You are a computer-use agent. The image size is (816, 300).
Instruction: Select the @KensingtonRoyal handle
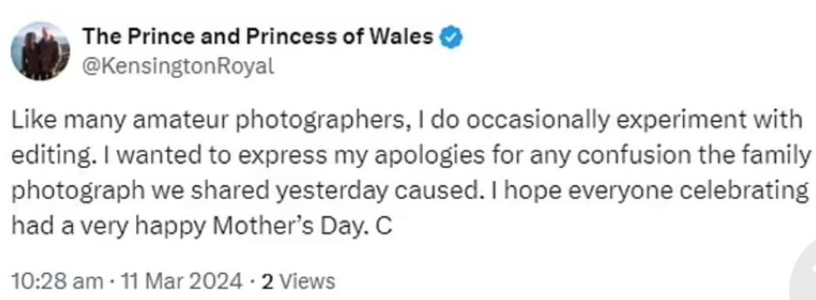click(x=178, y=66)
